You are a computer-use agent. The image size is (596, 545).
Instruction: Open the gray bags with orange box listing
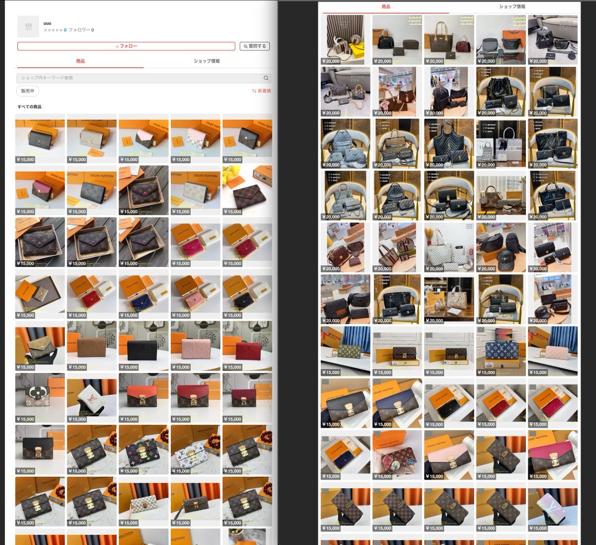(x=501, y=40)
